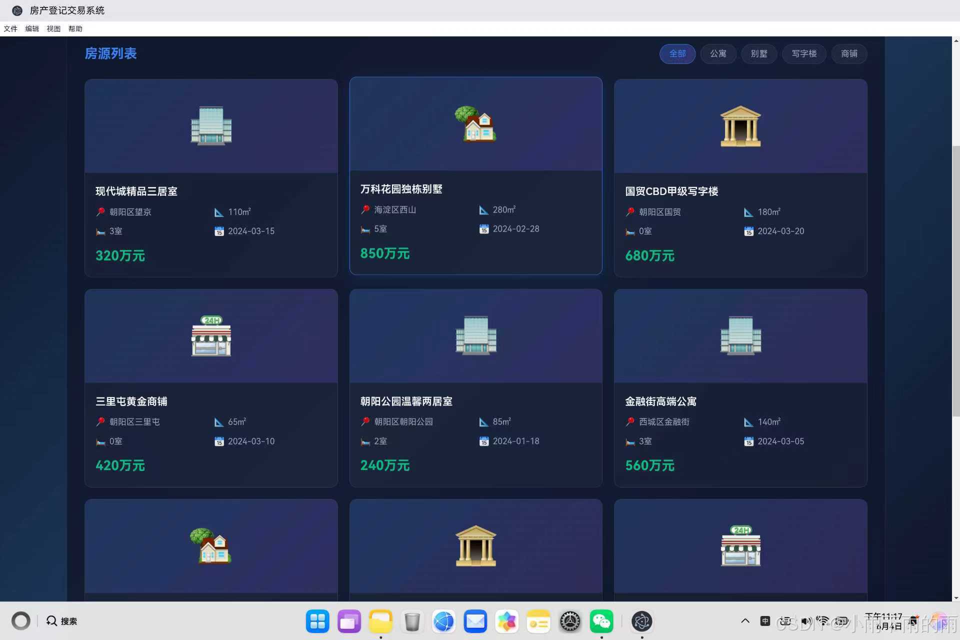This screenshot has height=640, width=960.
Task: Click location pin icon beside 海淀区西山
Action: coord(365,210)
